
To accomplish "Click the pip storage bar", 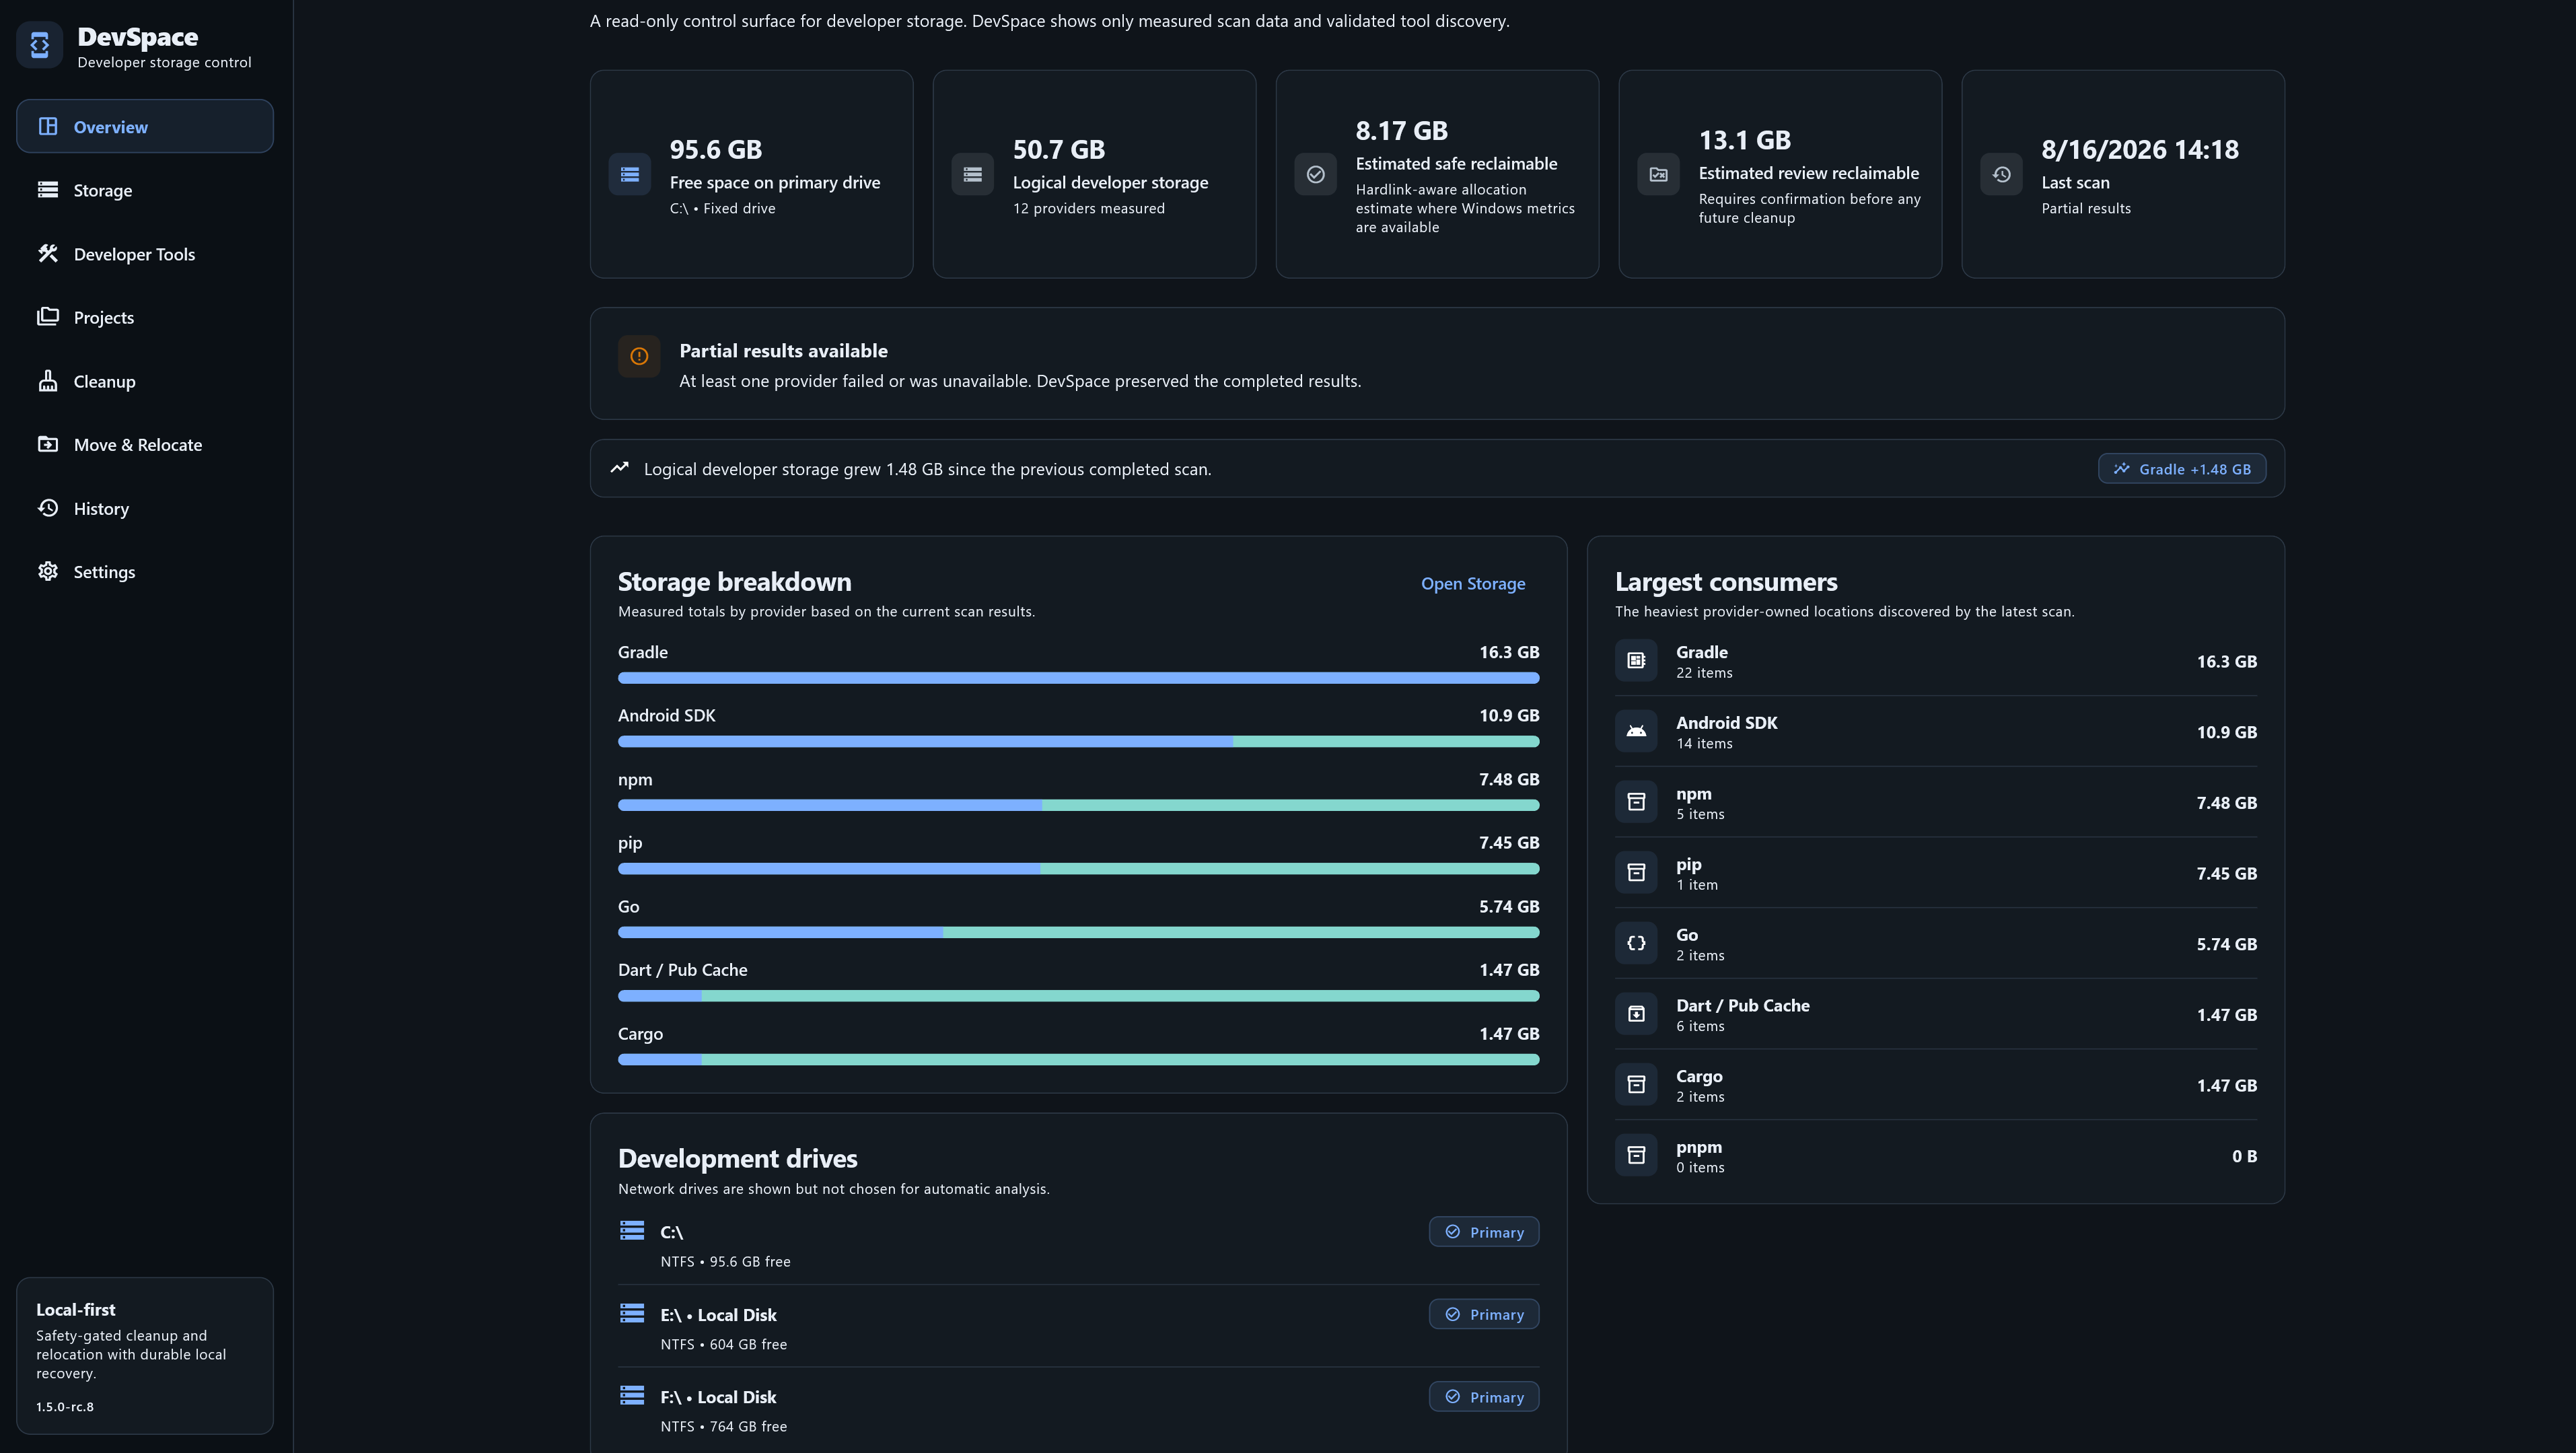I will (x=1078, y=868).
